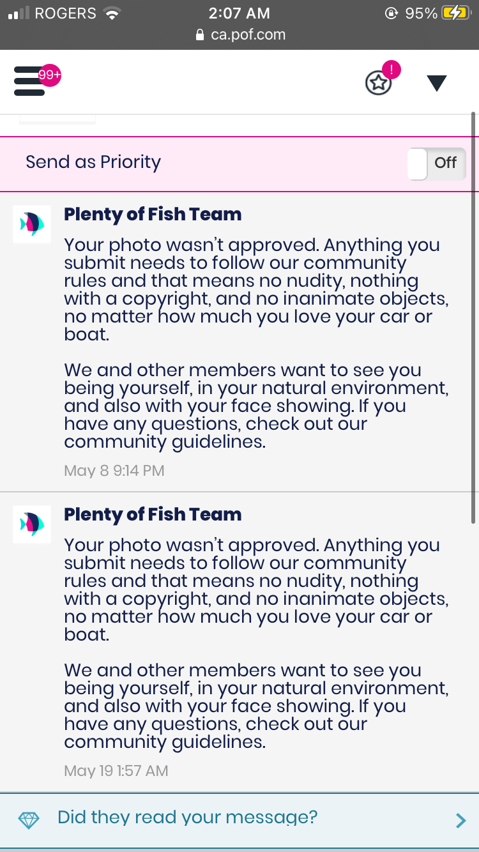Open second Plenty of Fish Team sender name
Image resolution: width=479 pixels, height=852 pixels.
click(x=153, y=514)
